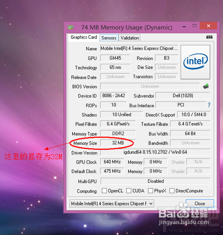This screenshot has width=223, height=235.
Task: Click the Release Date Unknown field
Action: [x=115, y=77]
